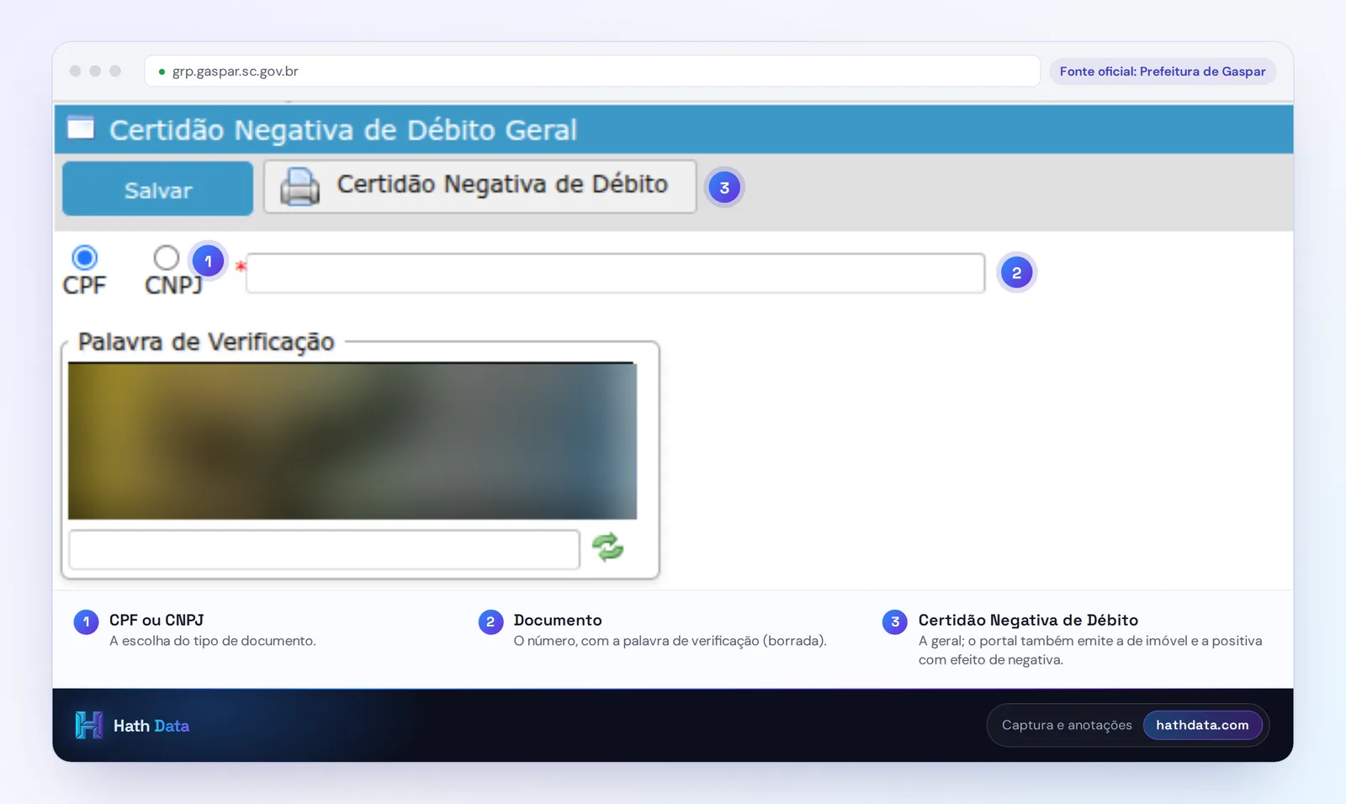Viewport: 1346px width, 804px height.
Task: Click the Certidão Negativa de Débito print button
Action: coord(480,187)
